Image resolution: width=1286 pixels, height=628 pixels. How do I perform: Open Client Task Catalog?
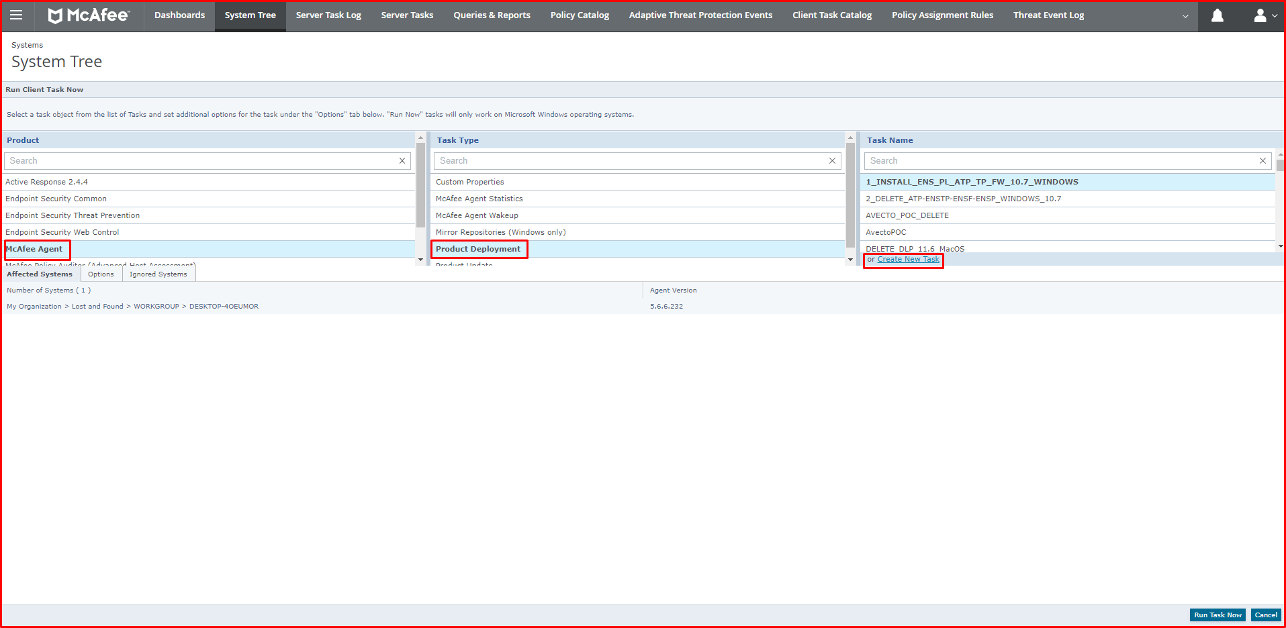point(832,15)
